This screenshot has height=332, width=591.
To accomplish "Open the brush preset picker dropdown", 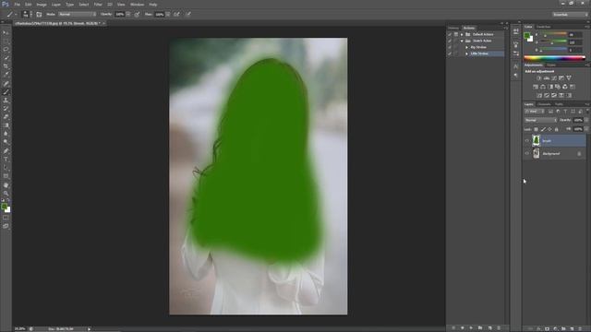I will pyautogui.click(x=30, y=15).
